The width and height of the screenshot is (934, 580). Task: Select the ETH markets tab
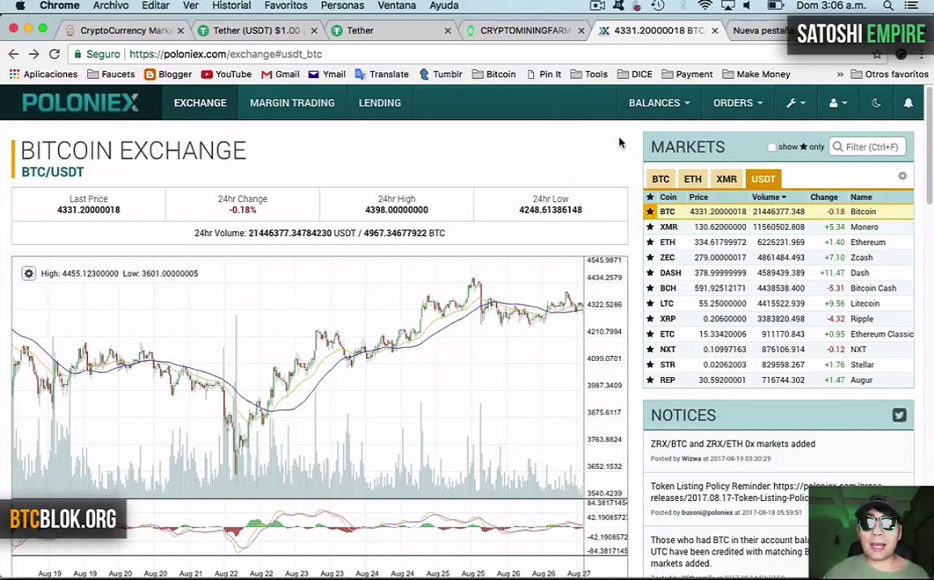(x=693, y=179)
